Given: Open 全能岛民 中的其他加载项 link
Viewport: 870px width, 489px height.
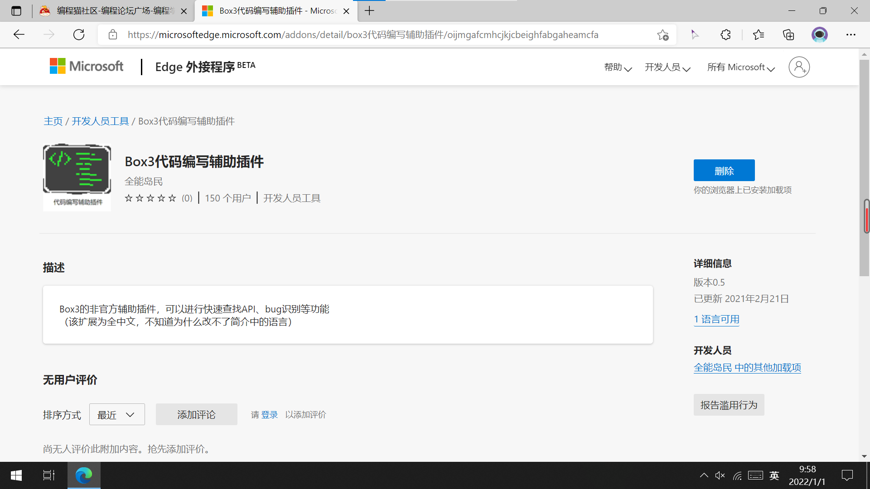Looking at the screenshot, I should click(x=747, y=368).
